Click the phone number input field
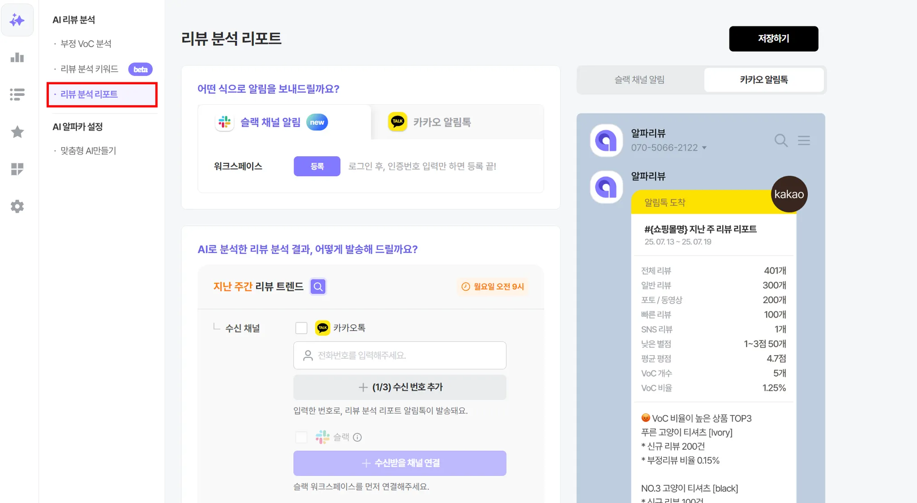This screenshot has width=917, height=503. point(399,356)
